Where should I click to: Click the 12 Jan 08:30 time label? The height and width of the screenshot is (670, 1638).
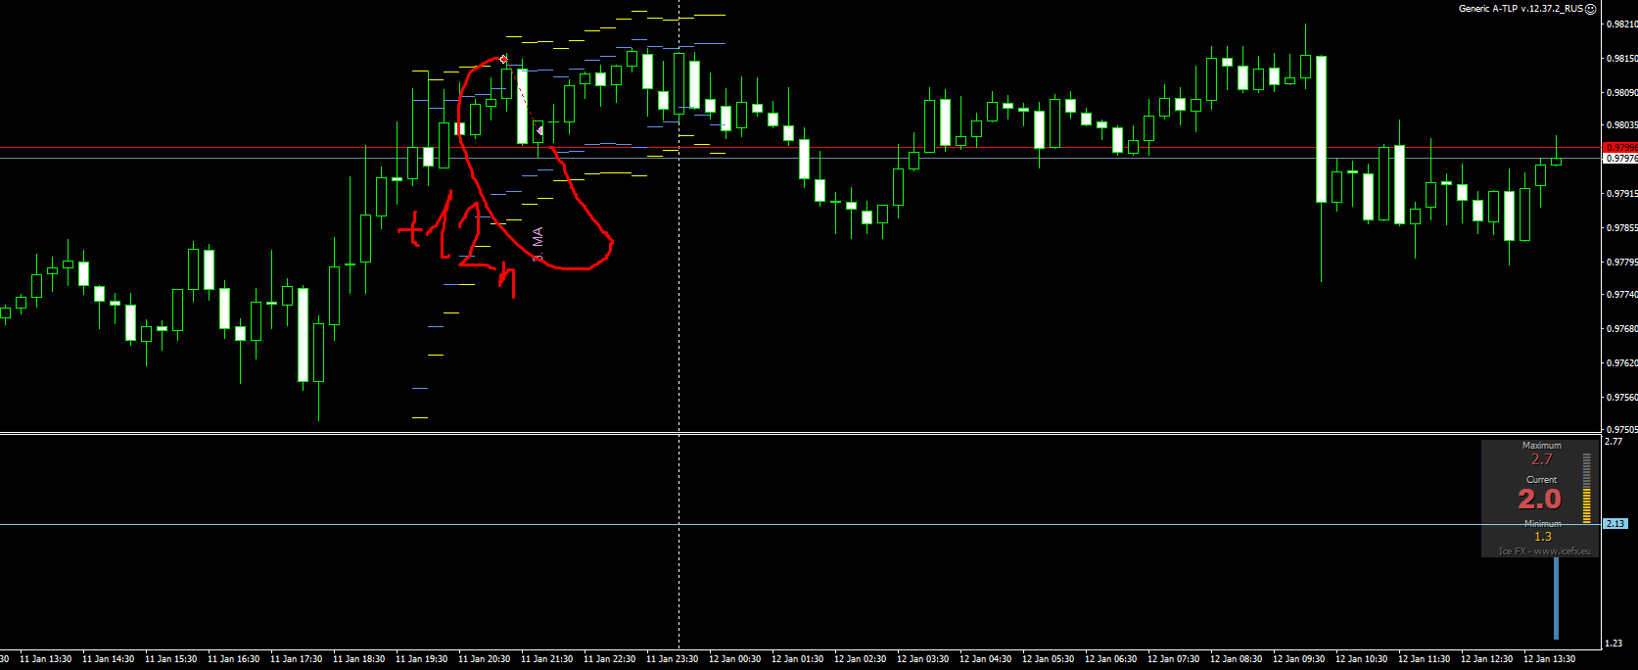pos(1236,659)
